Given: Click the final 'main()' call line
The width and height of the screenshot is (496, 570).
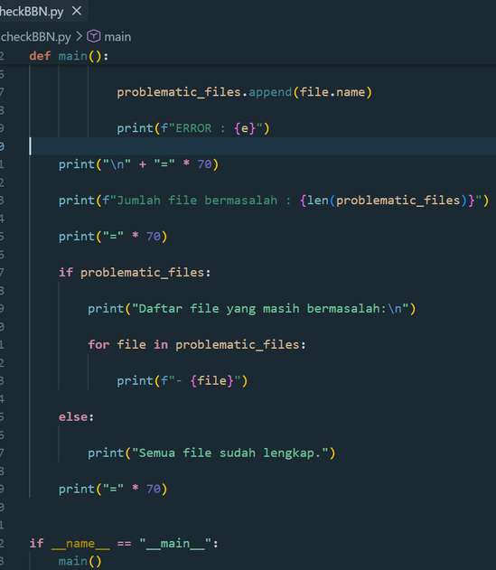Looking at the screenshot, I should click(80, 561).
